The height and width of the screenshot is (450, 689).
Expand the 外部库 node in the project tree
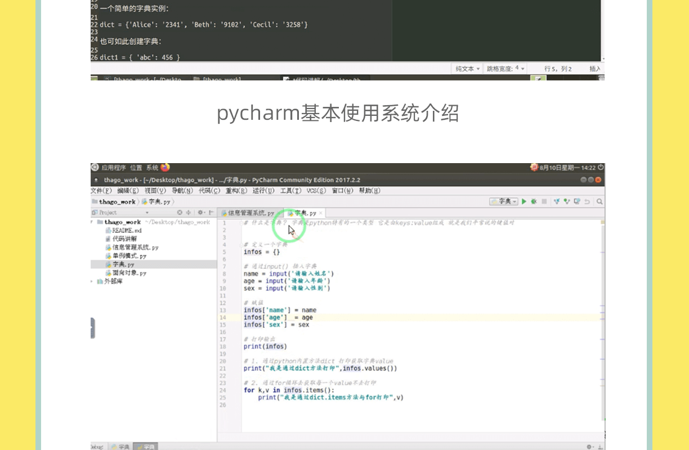coord(93,281)
